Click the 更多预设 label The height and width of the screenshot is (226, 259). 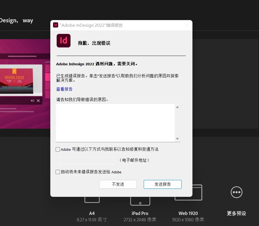[236, 213]
